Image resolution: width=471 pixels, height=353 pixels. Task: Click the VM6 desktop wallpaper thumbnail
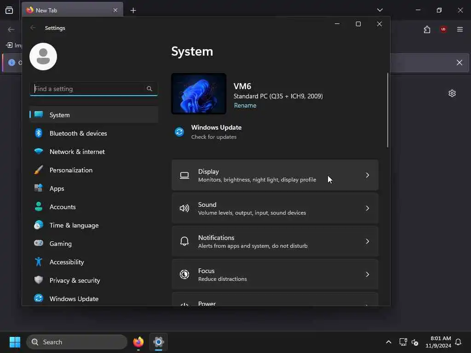tap(199, 94)
